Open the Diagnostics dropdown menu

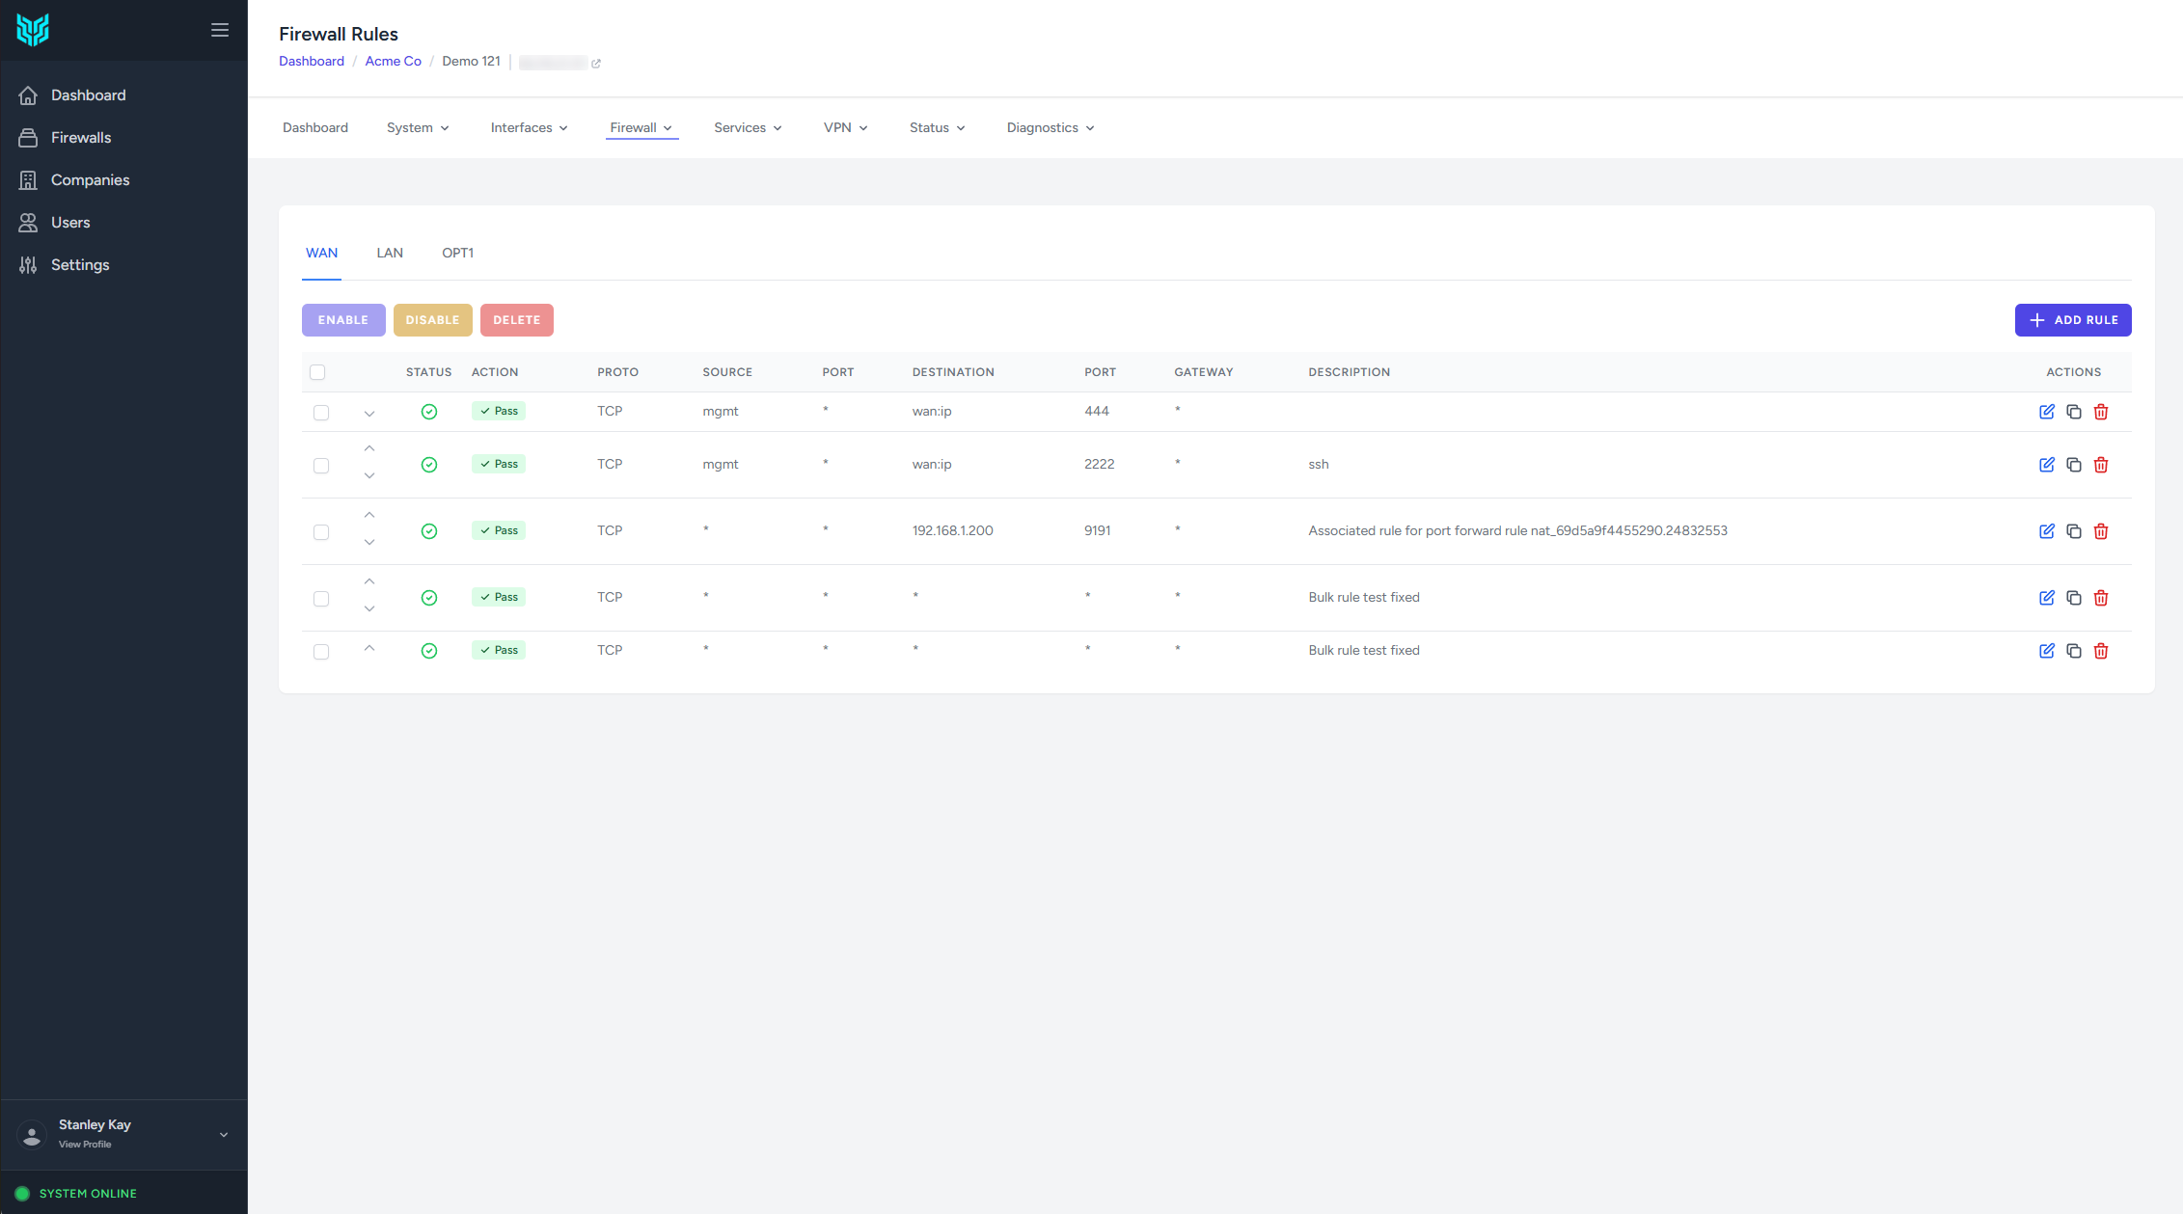tap(1050, 127)
